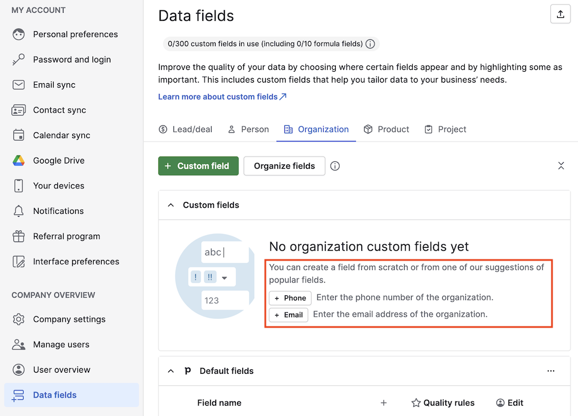Switch to the Lead/deal tab
The width and height of the screenshot is (578, 416).
click(x=186, y=129)
